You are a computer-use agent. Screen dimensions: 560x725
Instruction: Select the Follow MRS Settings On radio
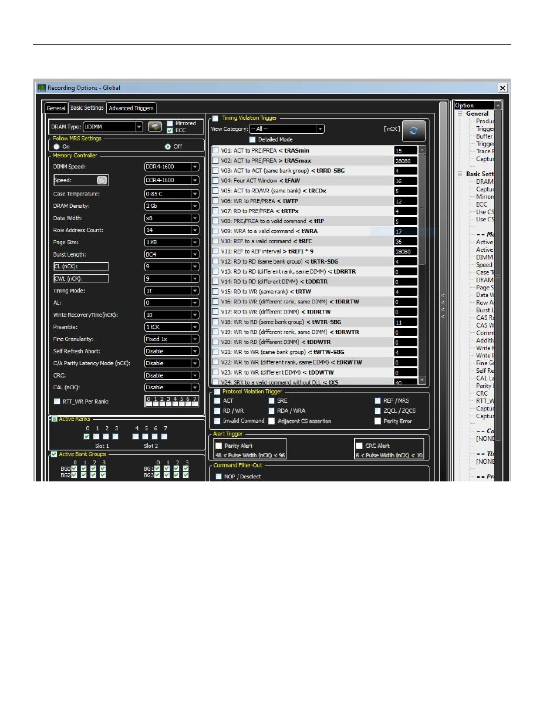click(x=57, y=147)
